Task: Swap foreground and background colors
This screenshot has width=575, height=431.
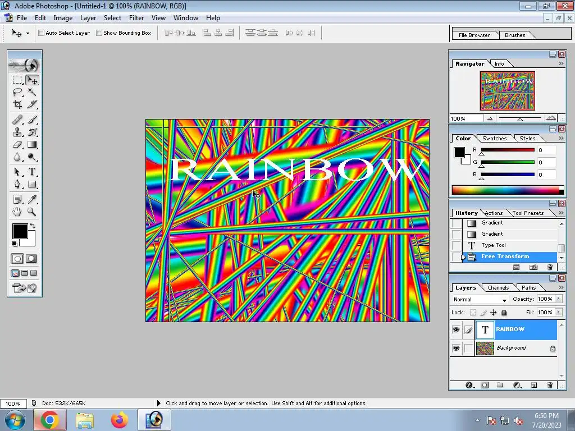Action: tap(33, 226)
